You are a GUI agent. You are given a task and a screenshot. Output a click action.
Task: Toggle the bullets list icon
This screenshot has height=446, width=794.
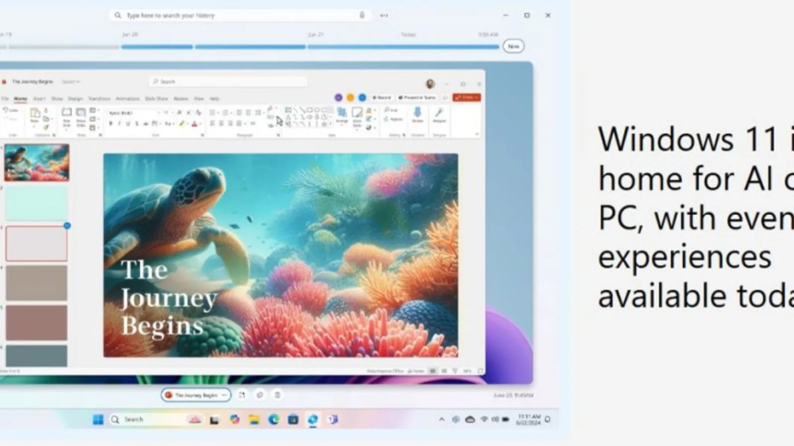click(x=213, y=113)
